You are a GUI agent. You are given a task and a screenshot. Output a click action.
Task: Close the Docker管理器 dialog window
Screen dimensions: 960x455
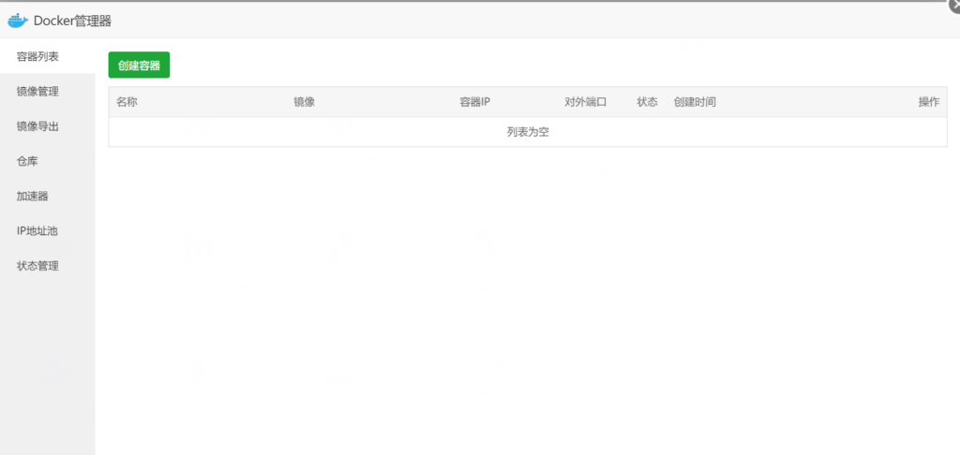point(953,5)
